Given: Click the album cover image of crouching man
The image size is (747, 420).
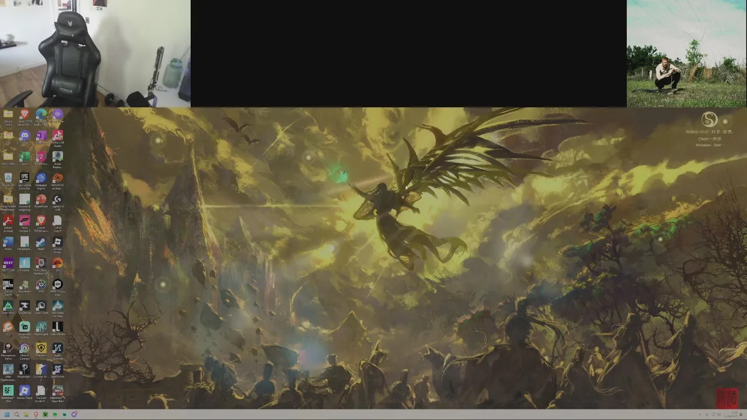Looking at the screenshot, I should point(687,53).
